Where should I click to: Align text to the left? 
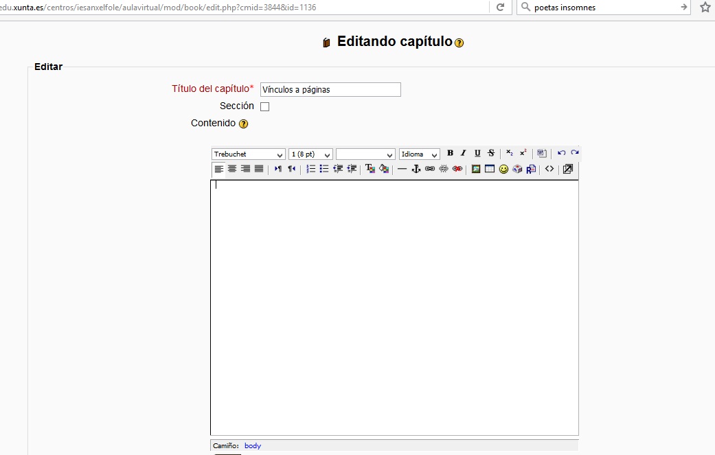click(218, 169)
